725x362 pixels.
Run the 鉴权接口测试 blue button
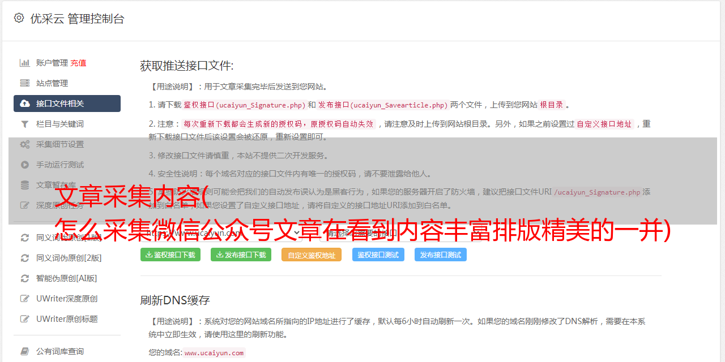(378, 255)
